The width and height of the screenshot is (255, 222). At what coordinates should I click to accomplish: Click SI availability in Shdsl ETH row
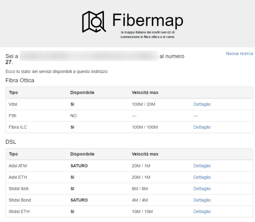[x=72, y=211]
